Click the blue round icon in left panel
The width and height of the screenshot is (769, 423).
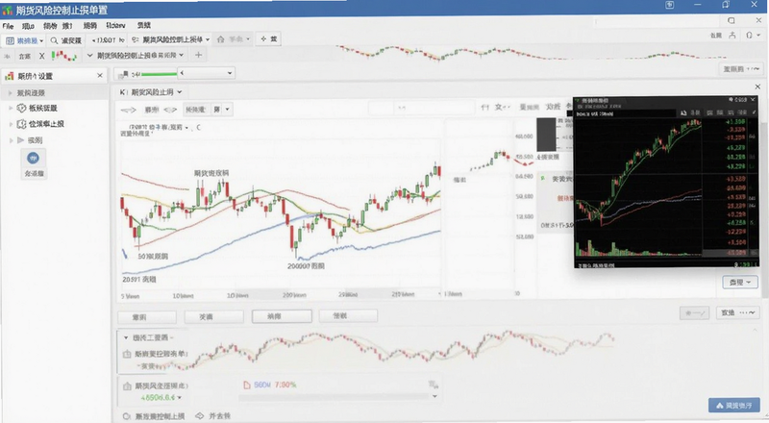click(x=33, y=158)
